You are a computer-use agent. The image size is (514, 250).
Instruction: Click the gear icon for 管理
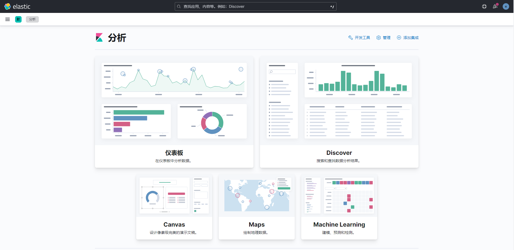coord(379,38)
